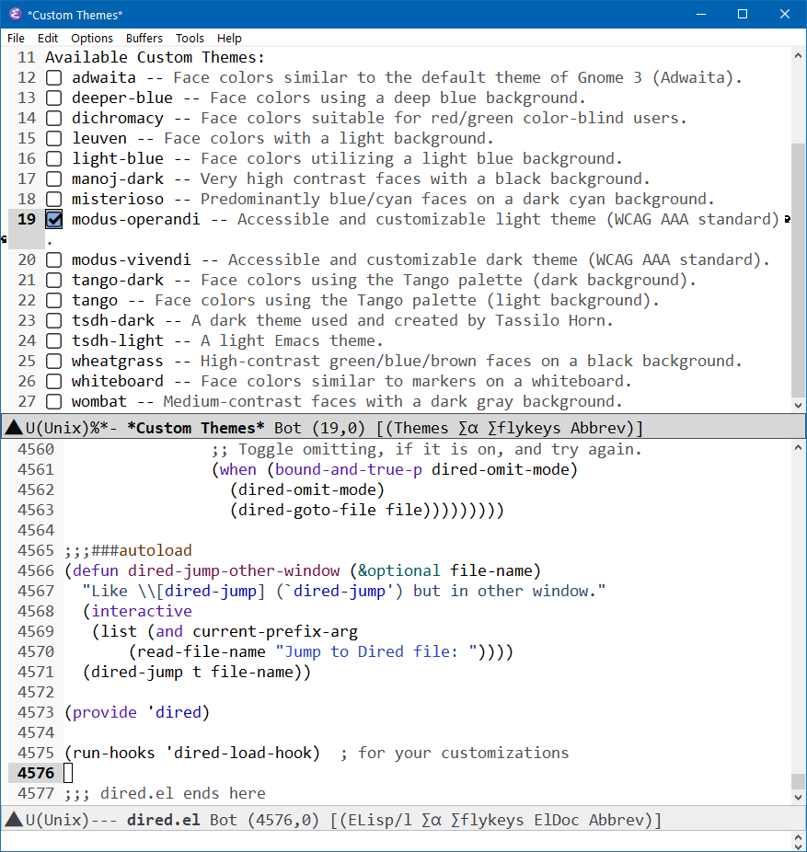
Task: Click flykeys minor mode in Custom Themes mode line
Action: [x=524, y=428]
